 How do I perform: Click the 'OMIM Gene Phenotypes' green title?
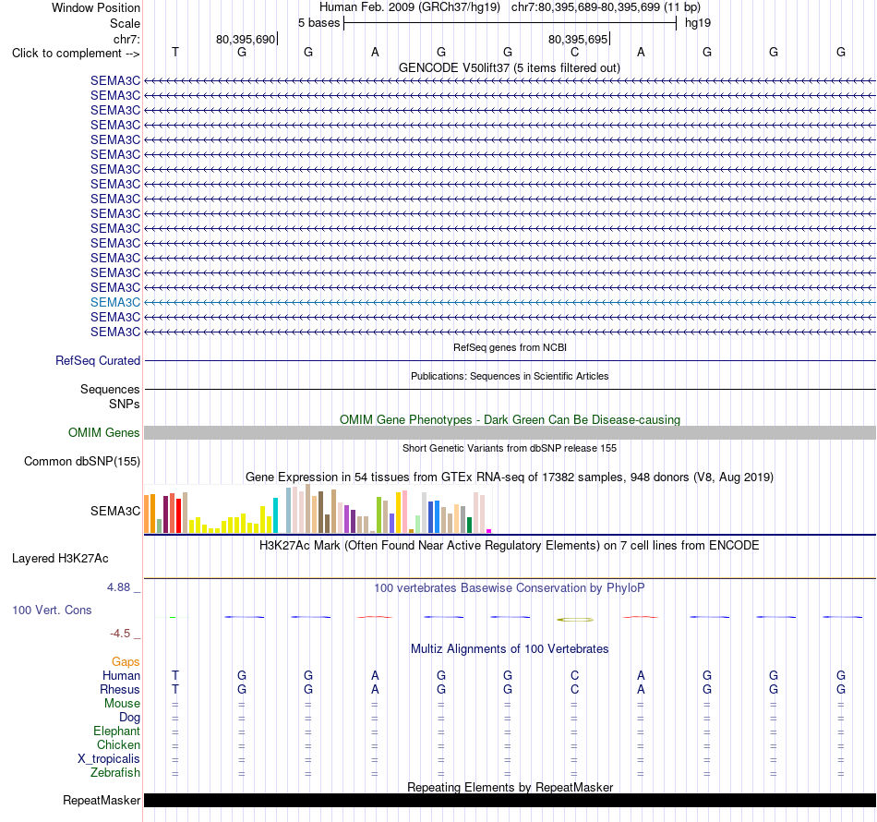click(510, 419)
